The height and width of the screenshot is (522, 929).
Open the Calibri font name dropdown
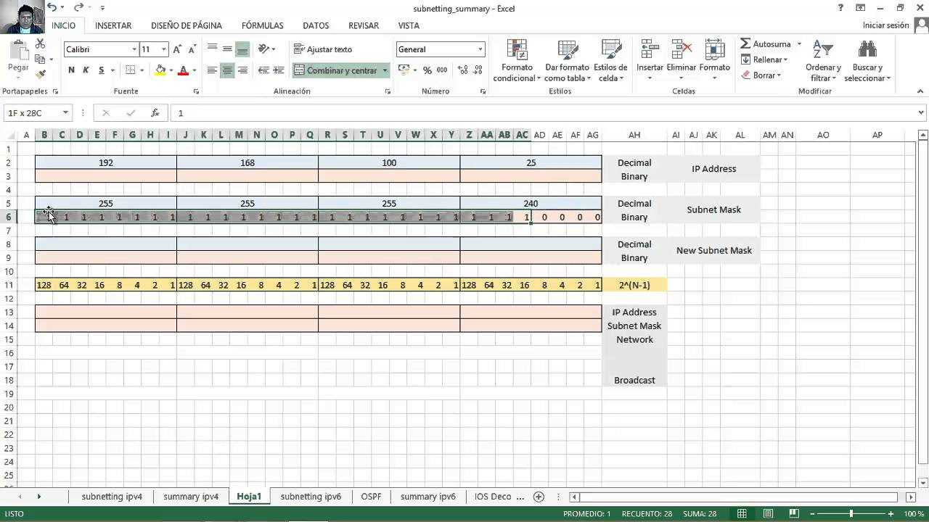(134, 49)
